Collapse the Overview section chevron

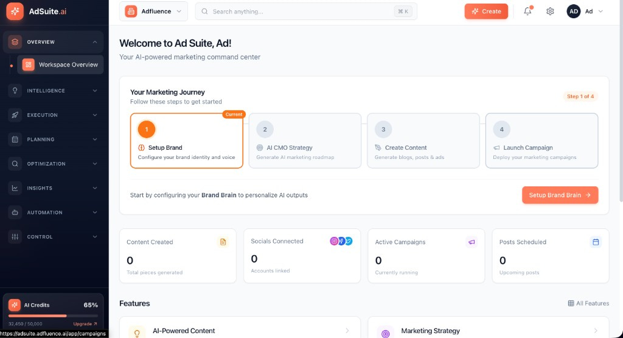click(x=95, y=42)
